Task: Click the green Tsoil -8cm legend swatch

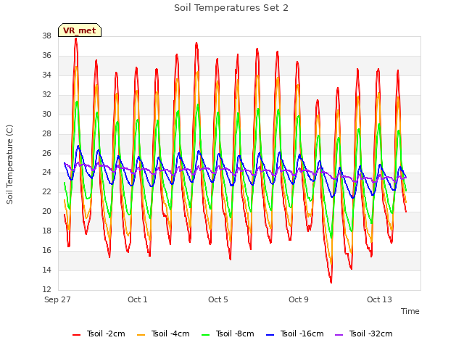Action: [206, 335]
